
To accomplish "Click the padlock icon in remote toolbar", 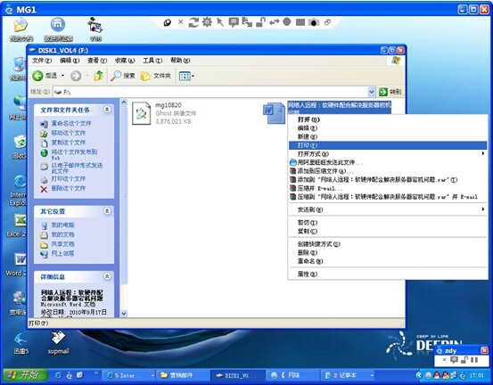I will coord(260,22).
